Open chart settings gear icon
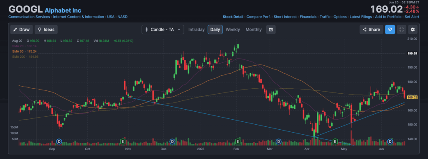This screenshot has width=428, height=159. point(413,30)
